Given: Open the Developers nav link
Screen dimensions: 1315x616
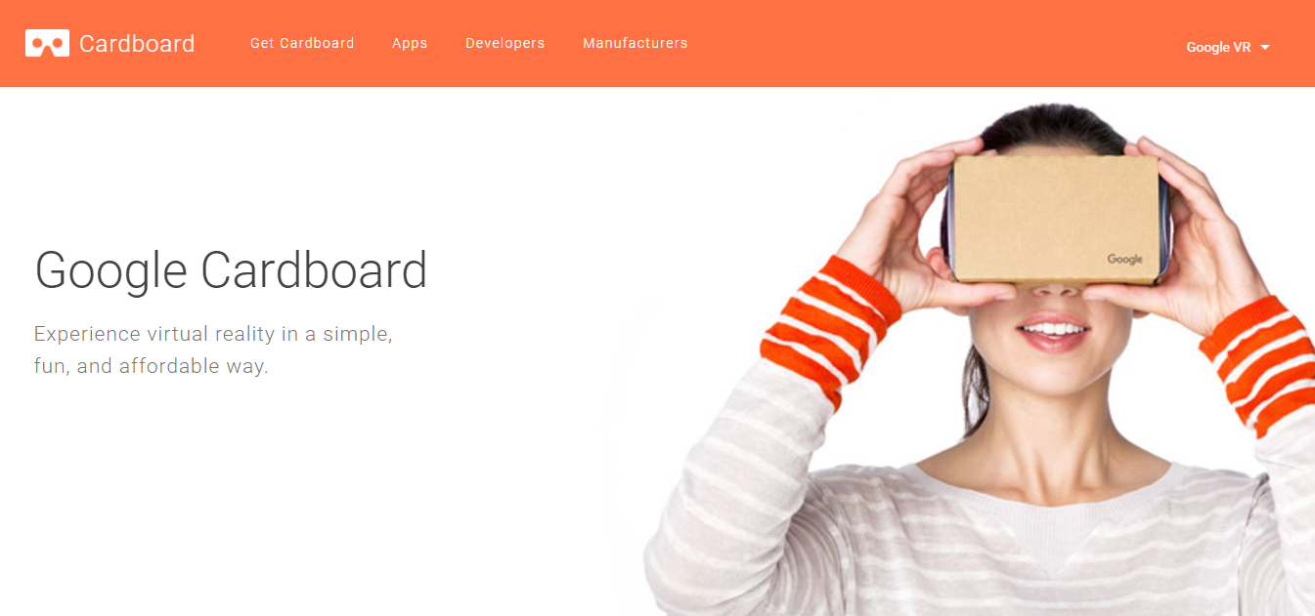Looking at the screenshot, I should tap(505, 43).
